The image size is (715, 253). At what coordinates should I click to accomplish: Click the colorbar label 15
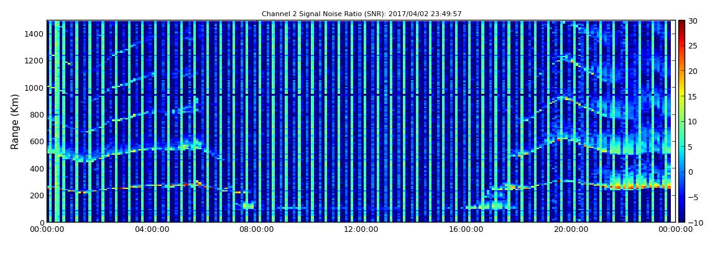[693, 96]
